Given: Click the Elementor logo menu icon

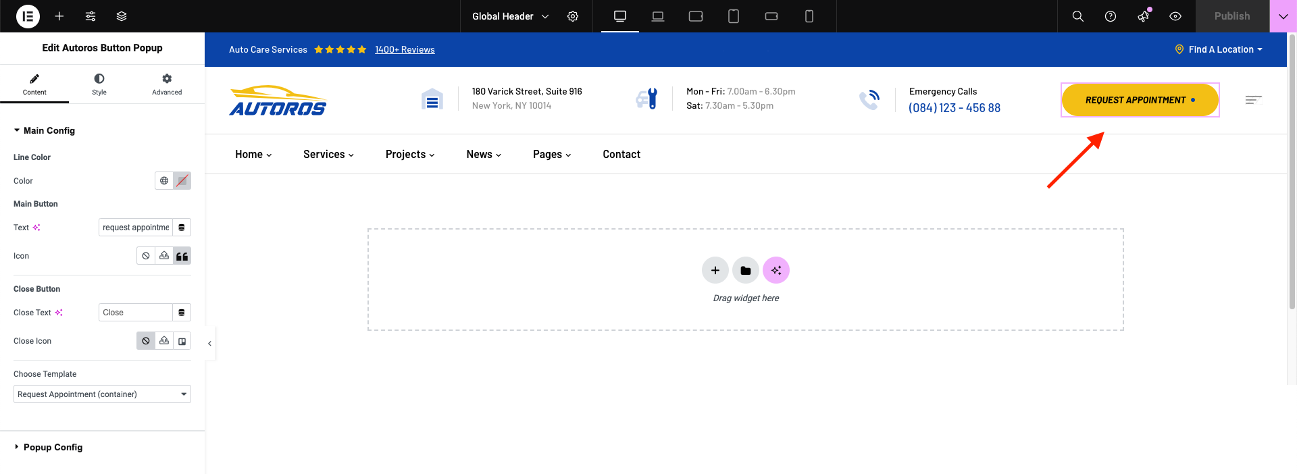Looking at the screenshot, I should click(28, 16).
